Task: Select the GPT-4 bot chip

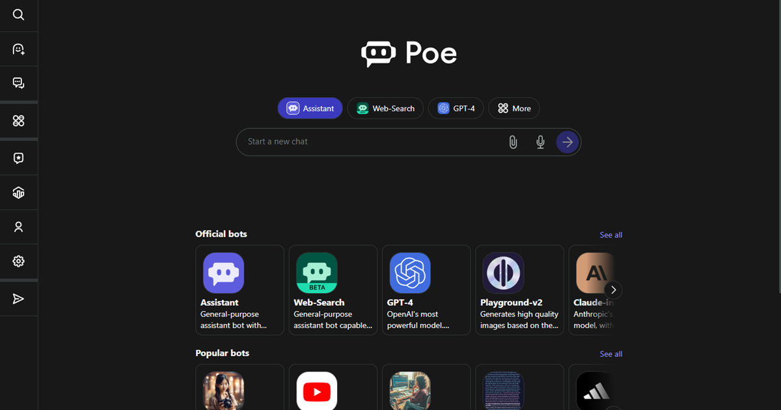Action: click(456, 108)
